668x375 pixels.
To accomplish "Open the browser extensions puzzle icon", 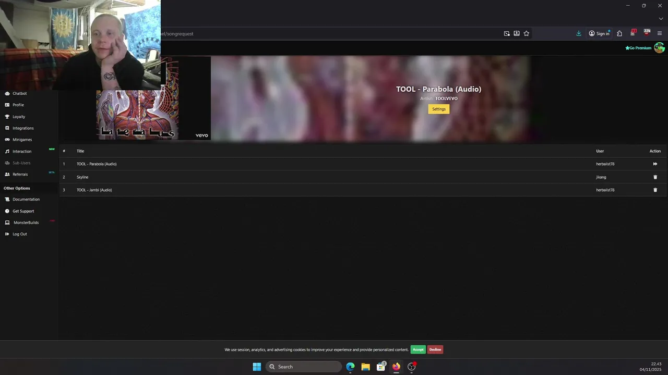I will [x=619, y=33].
